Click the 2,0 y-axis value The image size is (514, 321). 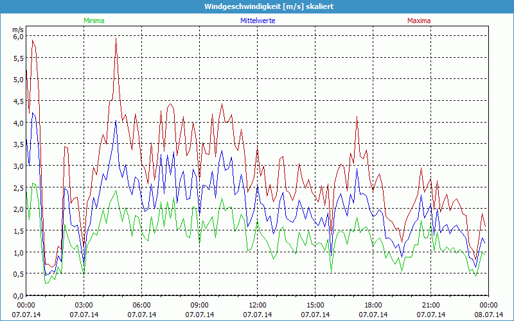click(x=19, y=209)
